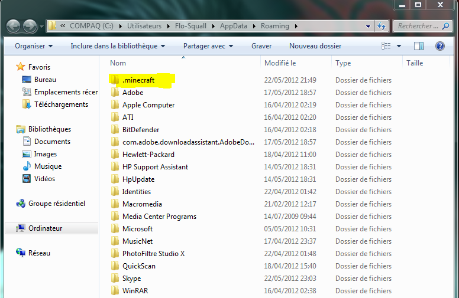Open Emplacements récents in the sidebar
This screenshot has height=298, width=459.
[66, 92]
